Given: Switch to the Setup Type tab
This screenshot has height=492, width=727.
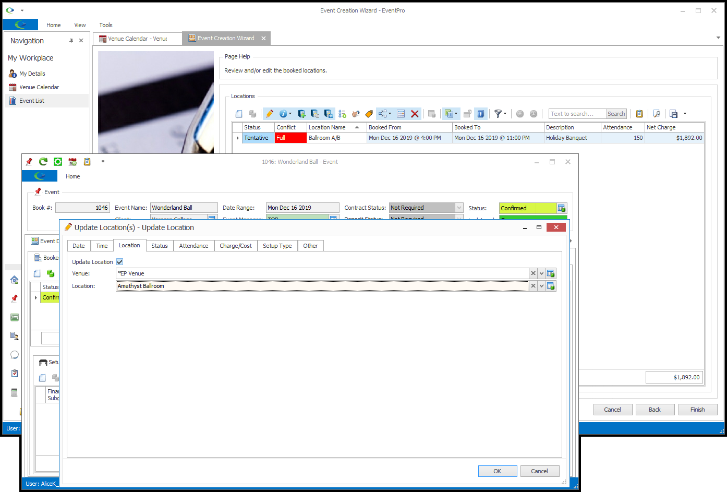Looking at the screenshot, I should (277, 246).
